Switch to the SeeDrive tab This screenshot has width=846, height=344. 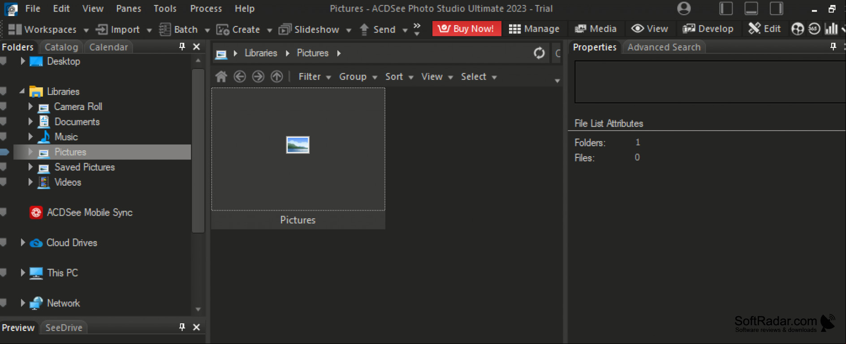(x=64, y=327)
